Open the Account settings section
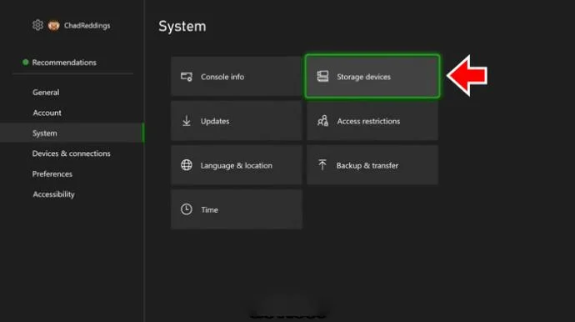 click(x=47, y=113)
